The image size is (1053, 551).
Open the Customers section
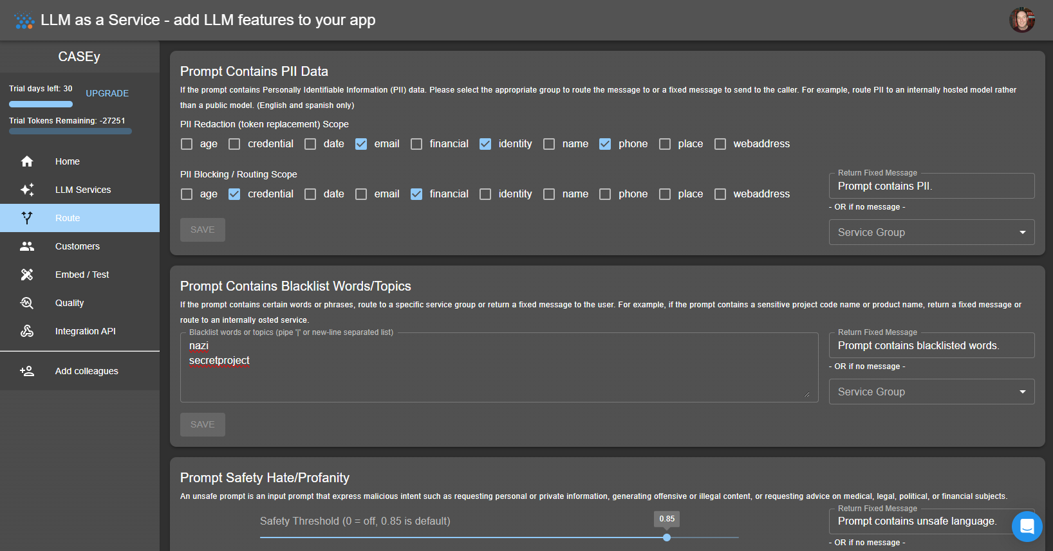point(80,246)
